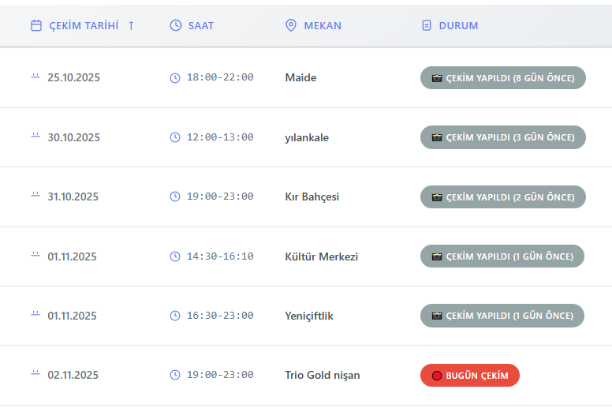Click clock icon beside 18:00-22:00
The width and height of the screenshot is (612, 408).
pyautogui.click(x=175, y=77)
